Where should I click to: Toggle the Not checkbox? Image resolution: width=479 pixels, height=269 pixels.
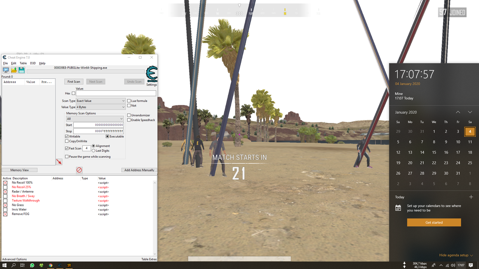(129, 106)
